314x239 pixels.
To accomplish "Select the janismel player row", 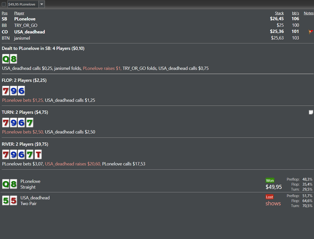I will pyautogui.click(x=157, y=38).
